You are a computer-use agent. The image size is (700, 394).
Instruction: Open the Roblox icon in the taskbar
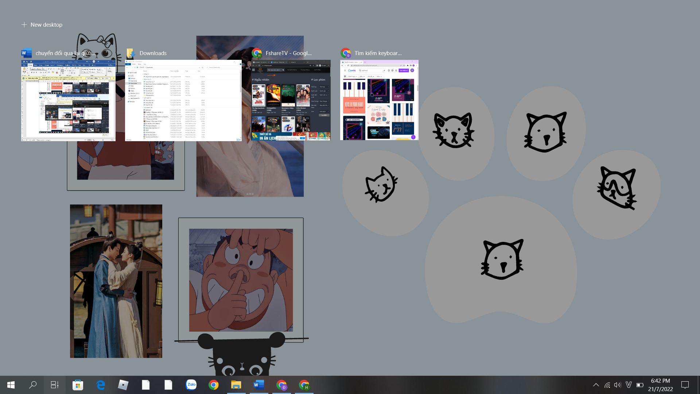pos(123,385)
